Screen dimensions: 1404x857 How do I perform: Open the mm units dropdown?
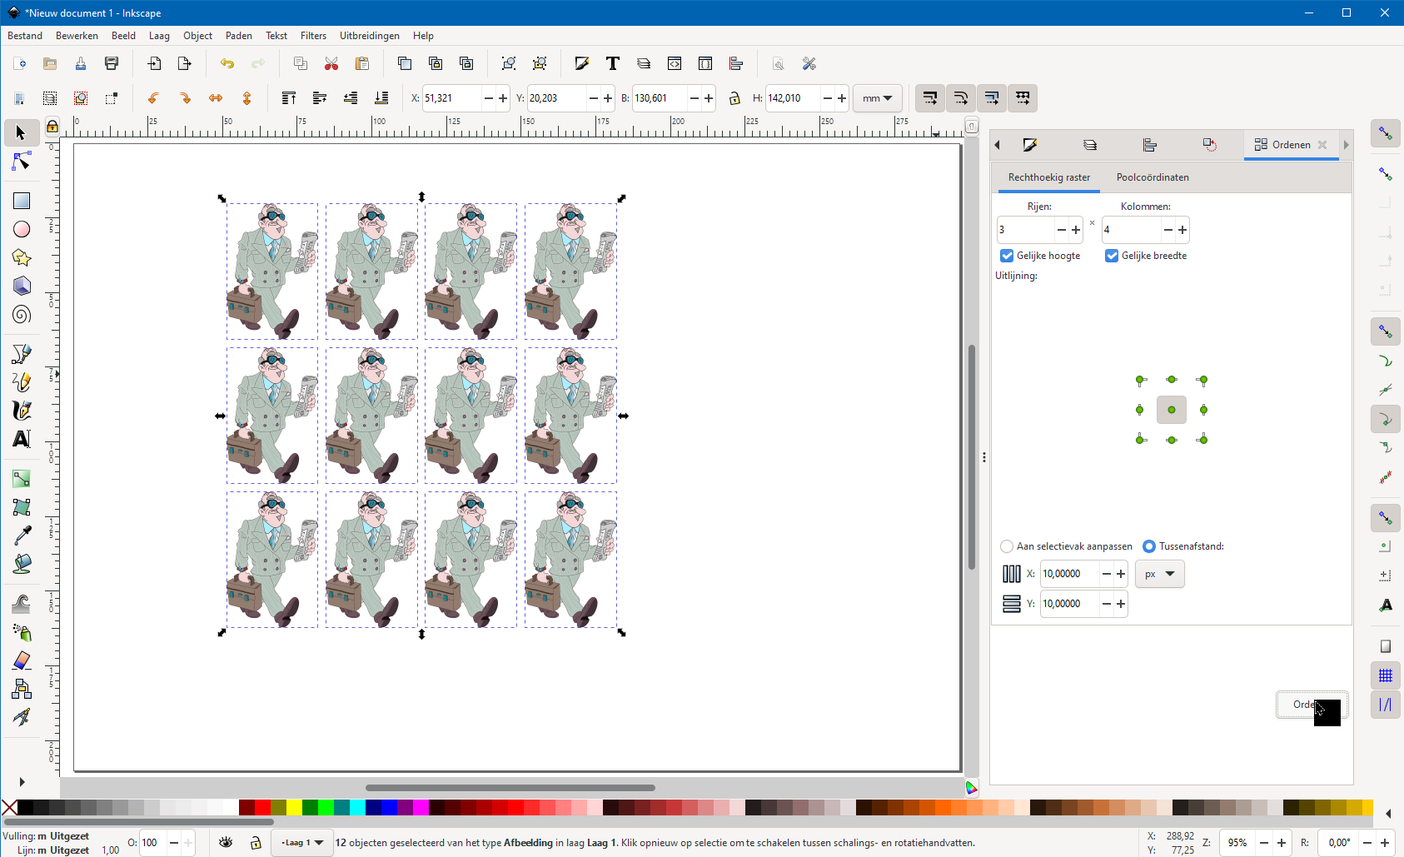[x=877, y=98]
